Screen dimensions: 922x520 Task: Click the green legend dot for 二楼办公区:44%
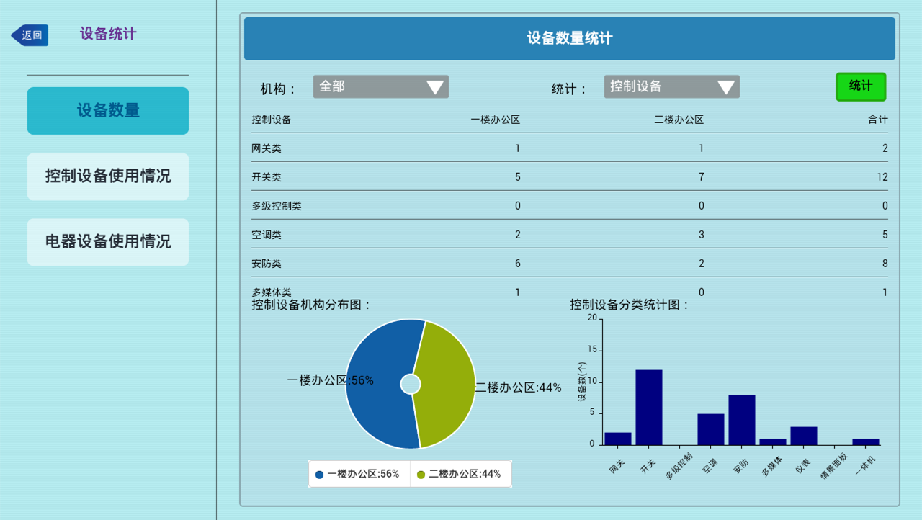coord(421,475)
